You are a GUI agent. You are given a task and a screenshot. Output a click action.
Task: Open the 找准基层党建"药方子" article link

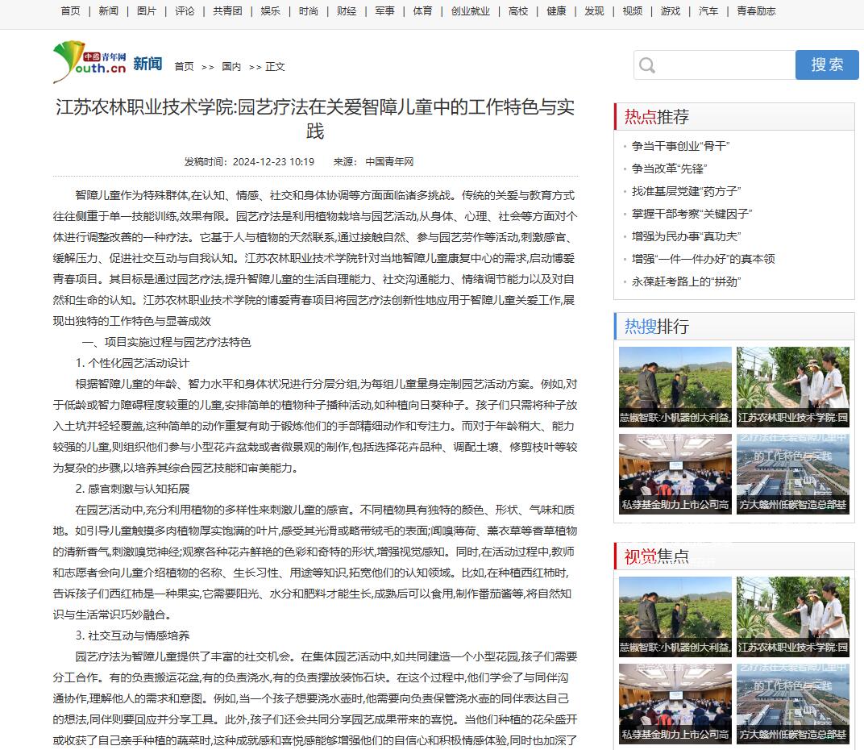click(x=686, y=191)
